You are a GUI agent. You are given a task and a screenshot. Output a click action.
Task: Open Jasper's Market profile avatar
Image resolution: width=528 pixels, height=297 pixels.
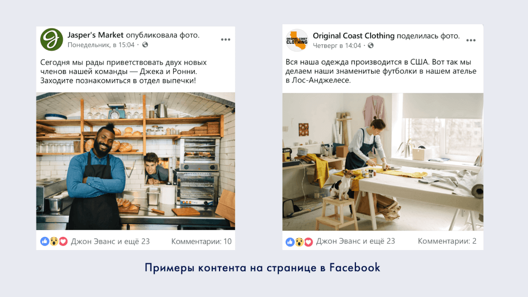point(52,40)
